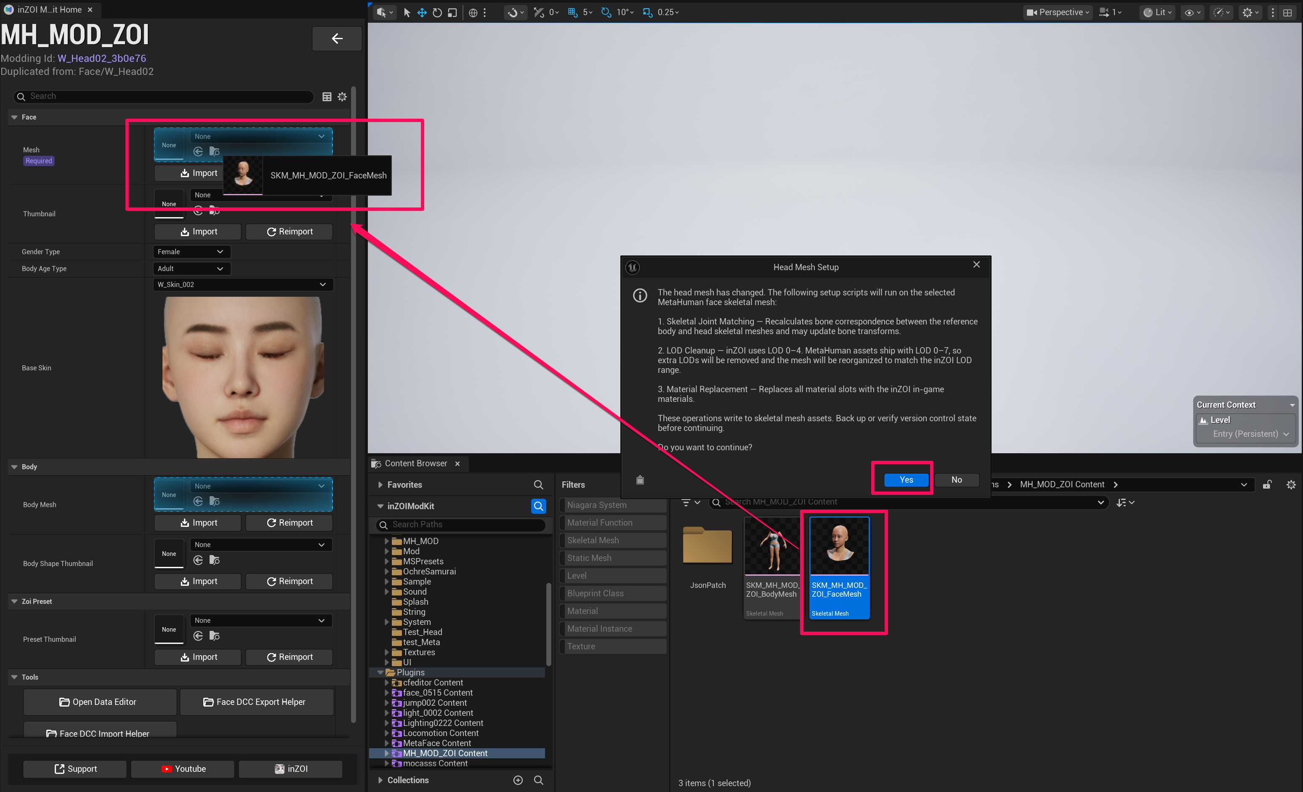Open the Perspective view mode menu
Viewport: 1303px width, 792px height.
click(1058, 12)
